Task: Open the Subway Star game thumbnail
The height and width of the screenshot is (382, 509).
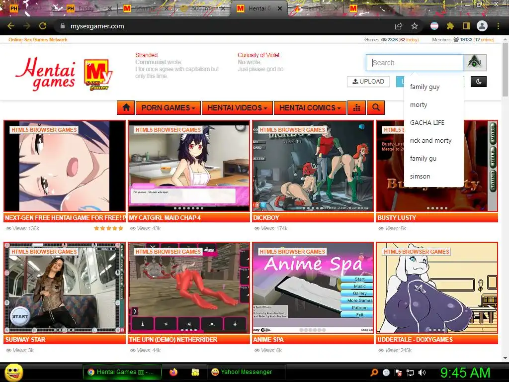Action: point(65,287)
